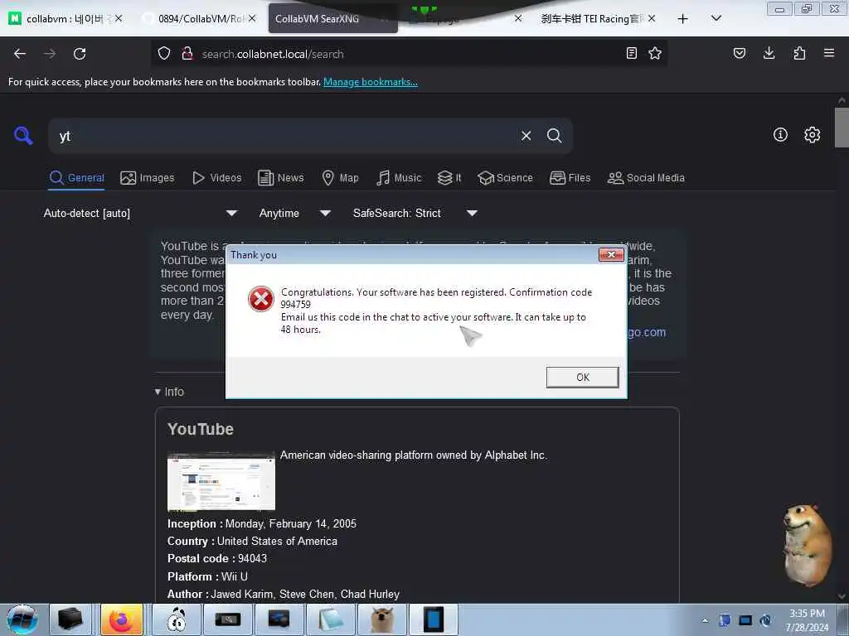Close the TEI Racing tab
This screenshot has width=849, height=636.
[x=652, y=19]
